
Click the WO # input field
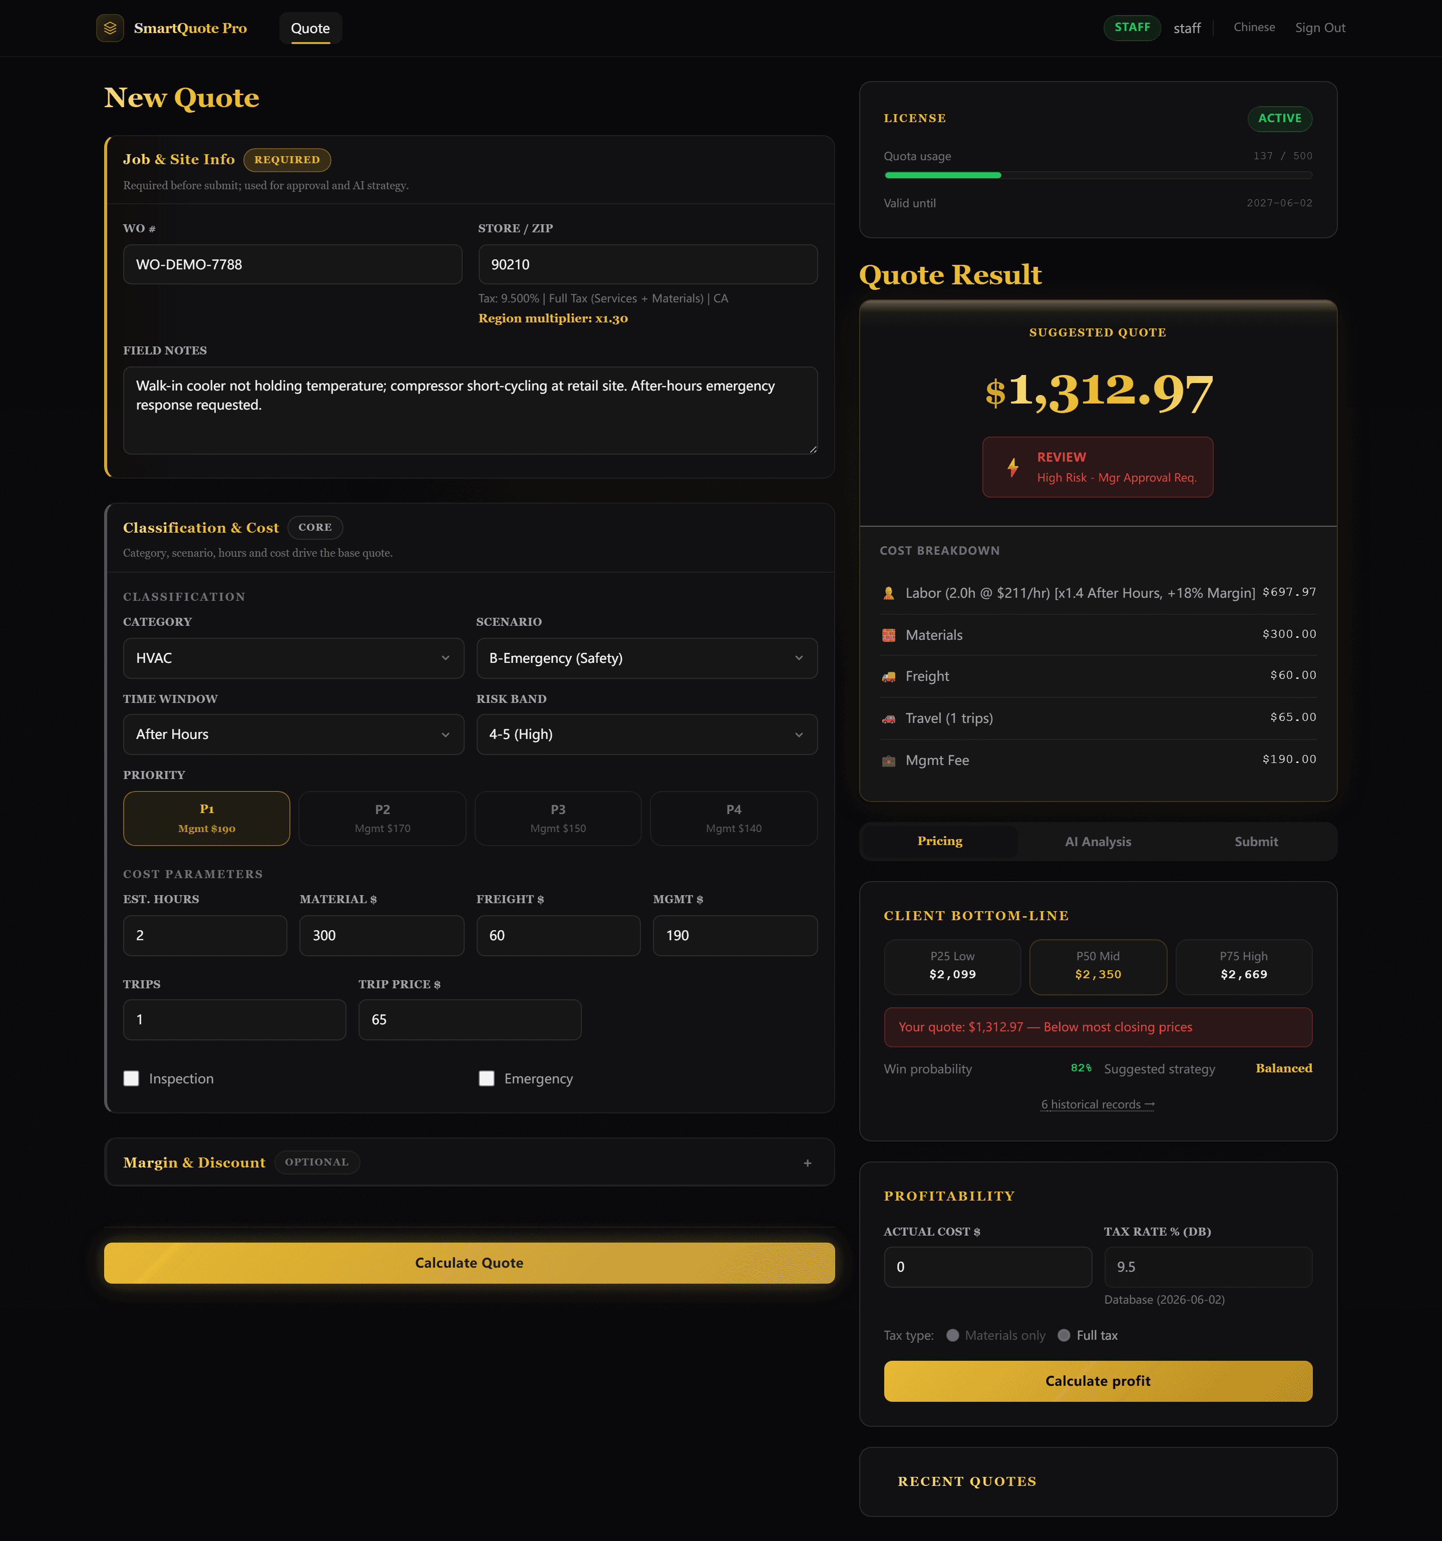292,264
